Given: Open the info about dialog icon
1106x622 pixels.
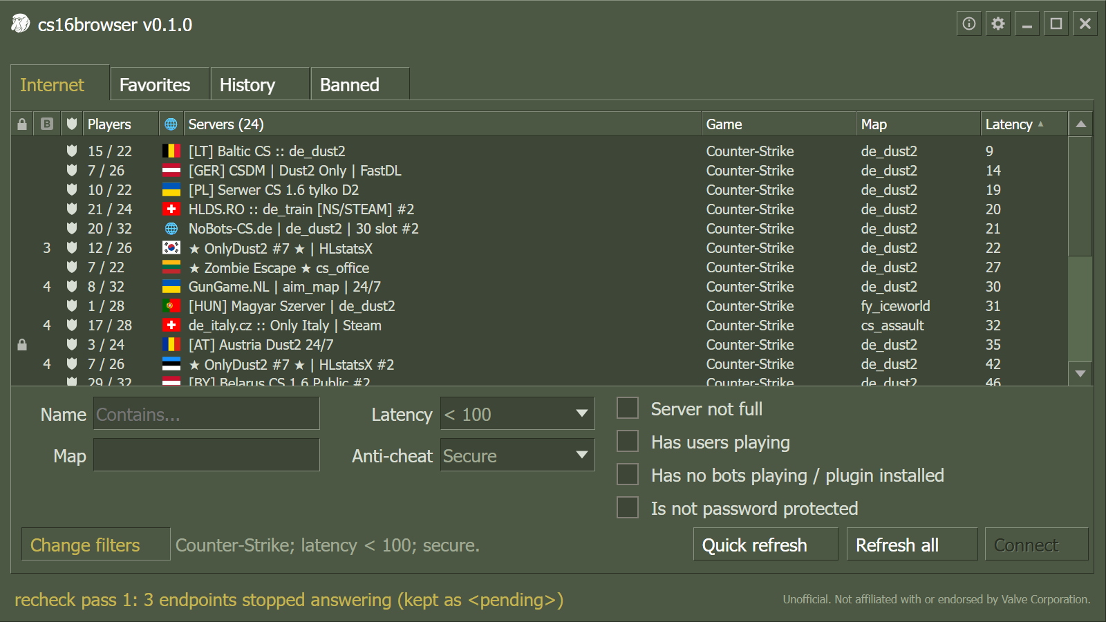Looking at the screenshot, I should [x=969, y=23].
